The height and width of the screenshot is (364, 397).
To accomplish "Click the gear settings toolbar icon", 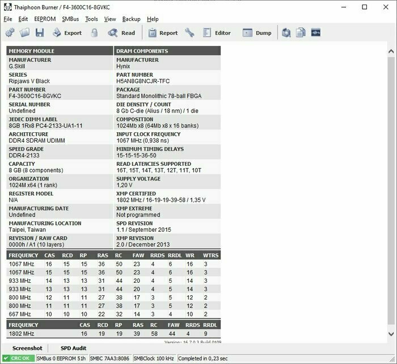I will coord(10,33).
